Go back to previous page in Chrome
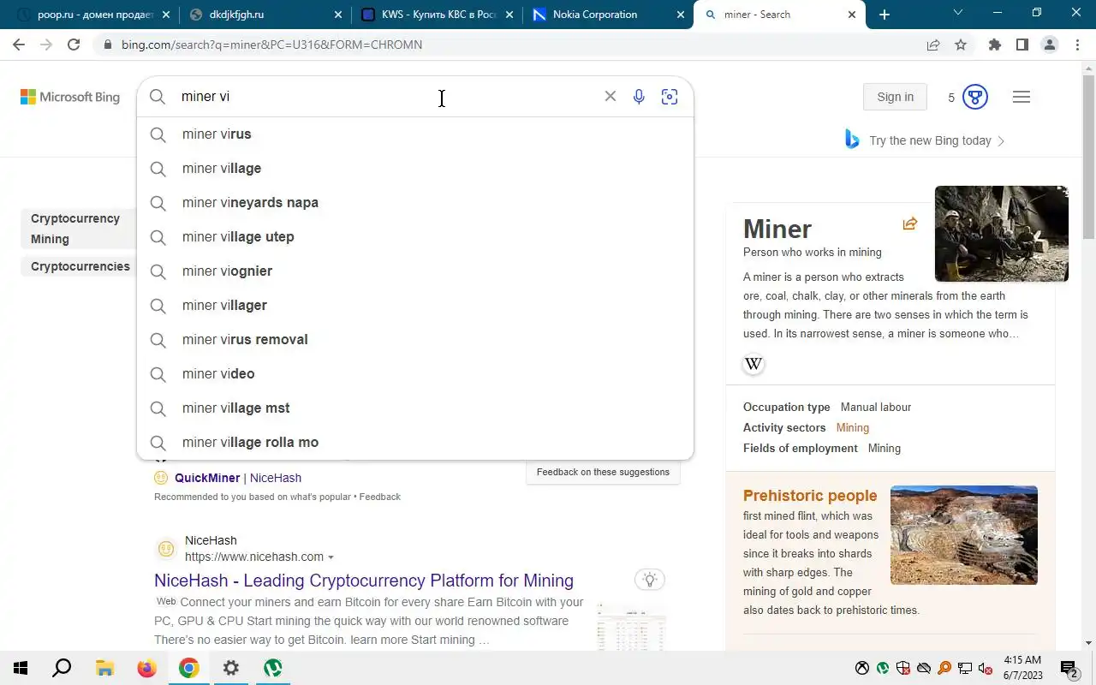Screen dimensions: 1096x685 tap(19, 45)
